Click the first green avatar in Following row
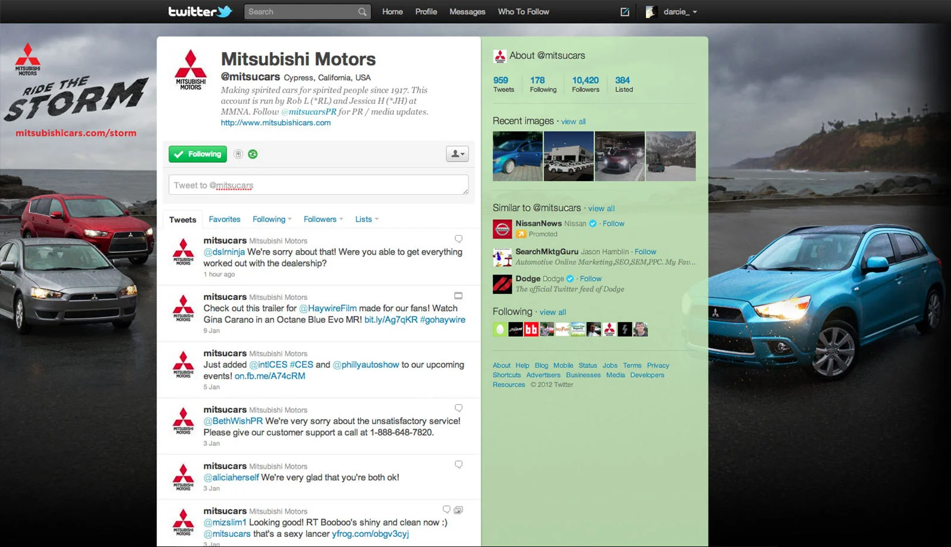 500,330
